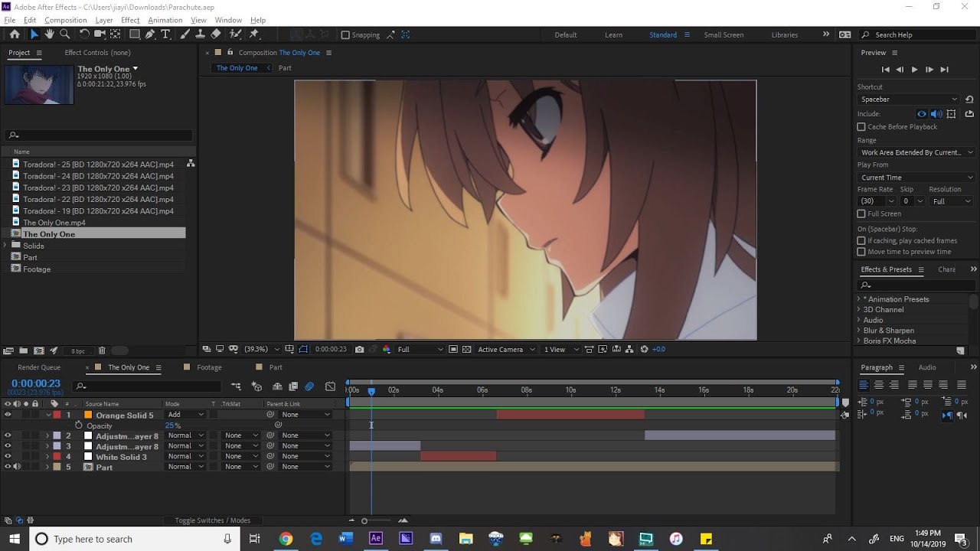Click the blue current timecode in timeline
Viewport: 980px width, 551px height.
point(35,383)
